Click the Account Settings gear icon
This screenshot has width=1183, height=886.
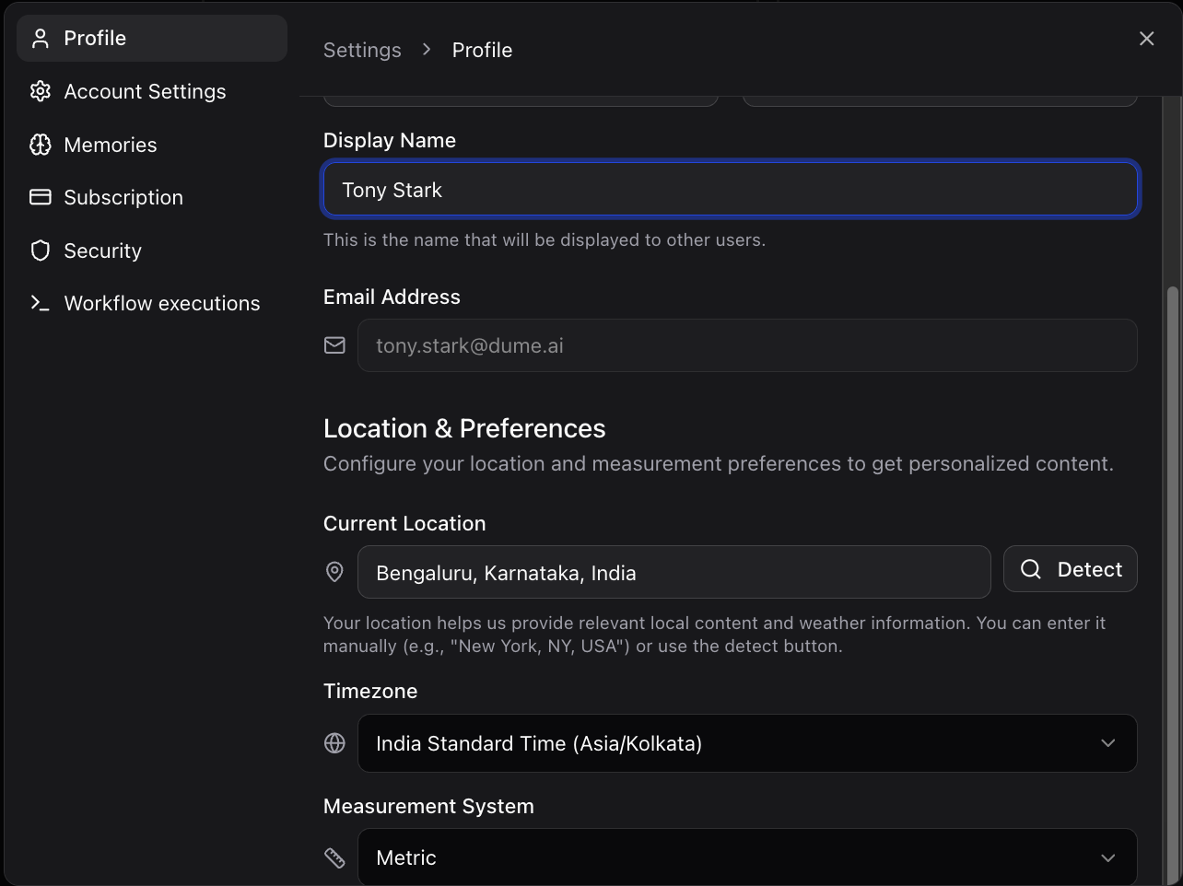tap(40, 91)
